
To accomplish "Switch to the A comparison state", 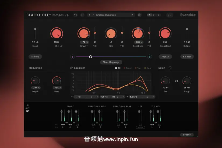I will [150, 15].
